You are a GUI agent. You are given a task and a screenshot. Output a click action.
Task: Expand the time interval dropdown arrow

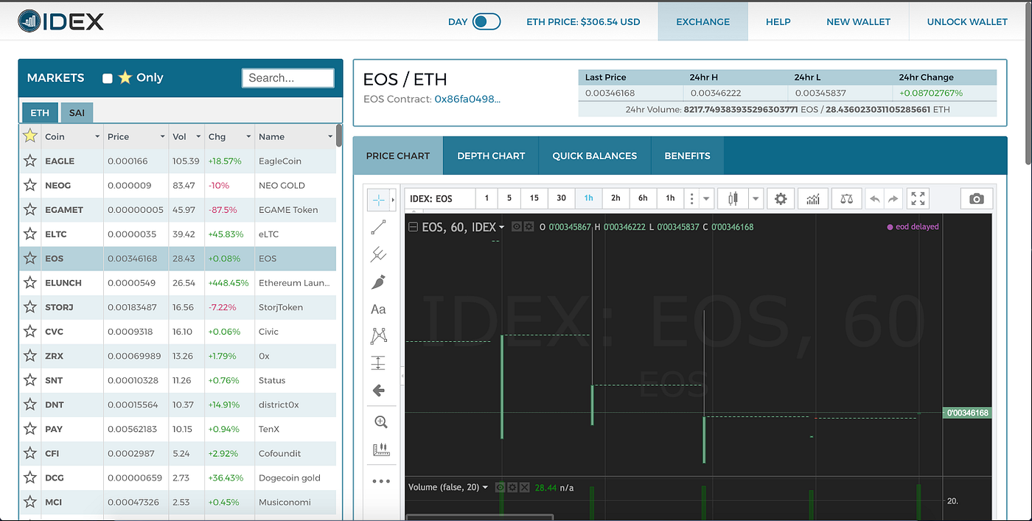click(x=707, y=198)
